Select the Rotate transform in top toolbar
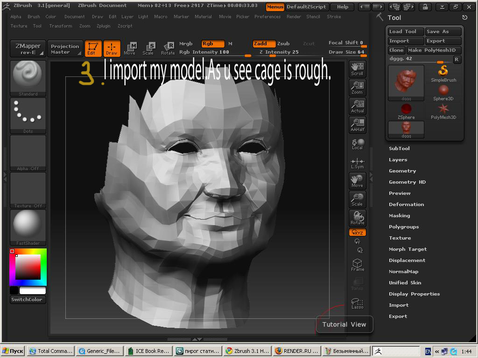The height and width of the screenshot is (358, 478). [x=168, y=48]
